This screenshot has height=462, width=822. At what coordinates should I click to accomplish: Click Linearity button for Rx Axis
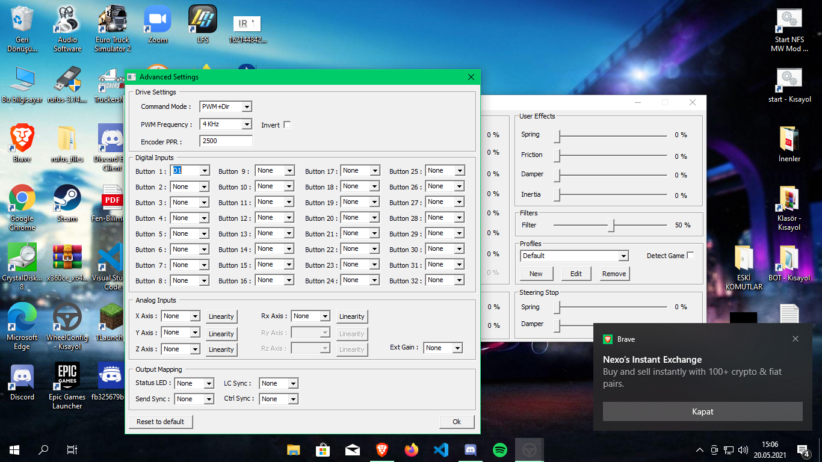351,316
